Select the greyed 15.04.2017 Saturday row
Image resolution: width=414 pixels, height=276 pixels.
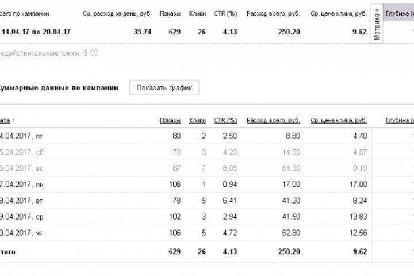[x=22, y=152]
